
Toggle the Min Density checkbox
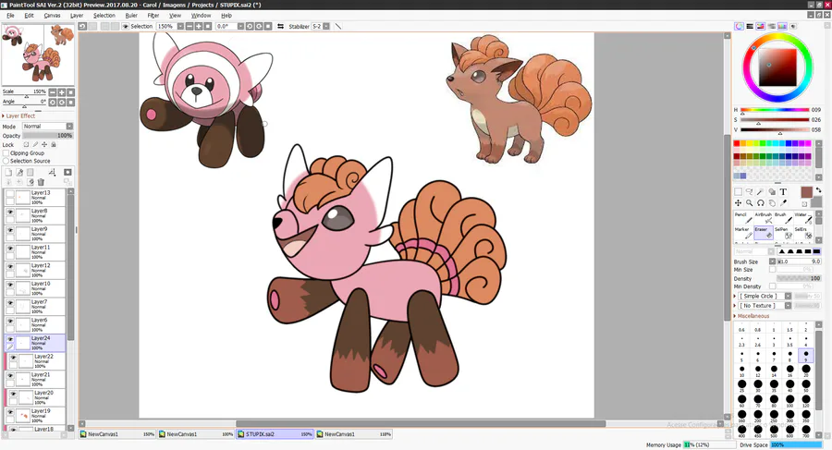[773, 286]
